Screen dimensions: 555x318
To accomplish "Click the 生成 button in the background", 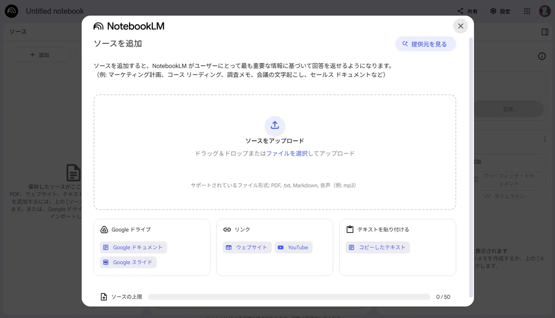I will pyautogui.click(x=508, y=109).
